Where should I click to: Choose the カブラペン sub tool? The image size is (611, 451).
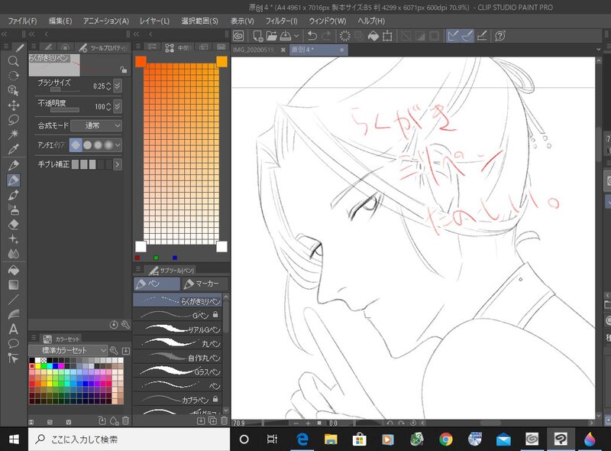(x=179, y=400)
